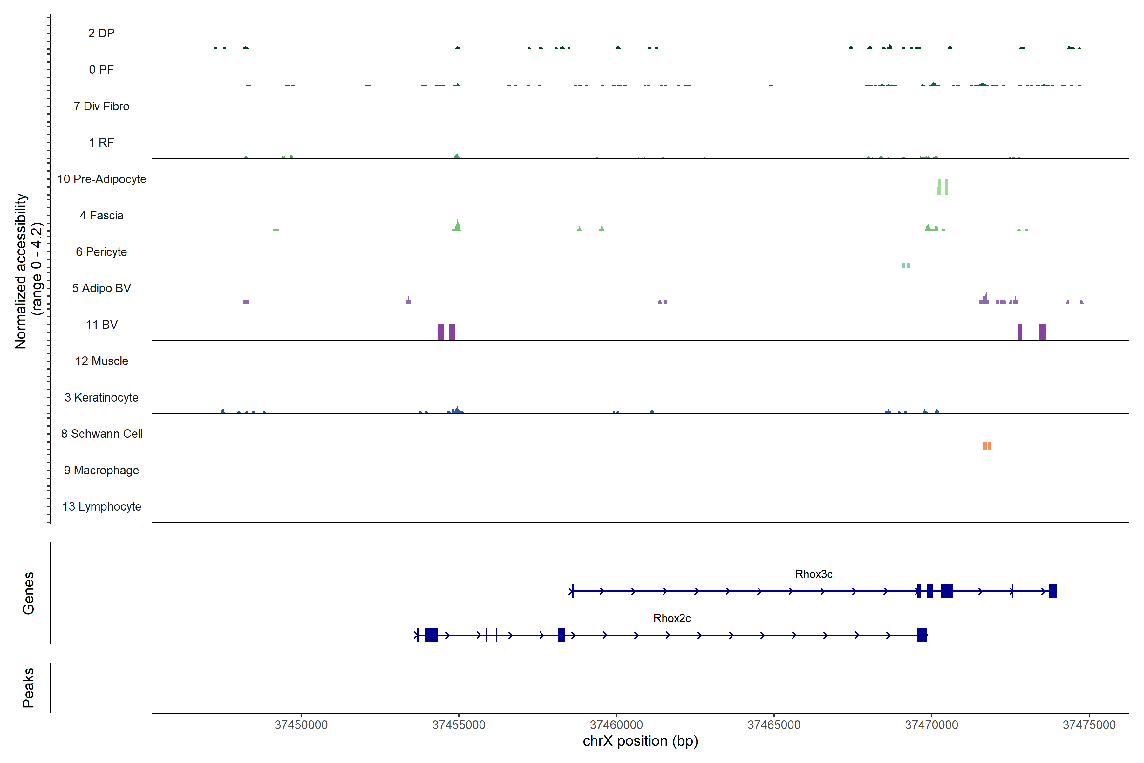
Task: Select the 11 BV track label
Action: click(102, 325)
